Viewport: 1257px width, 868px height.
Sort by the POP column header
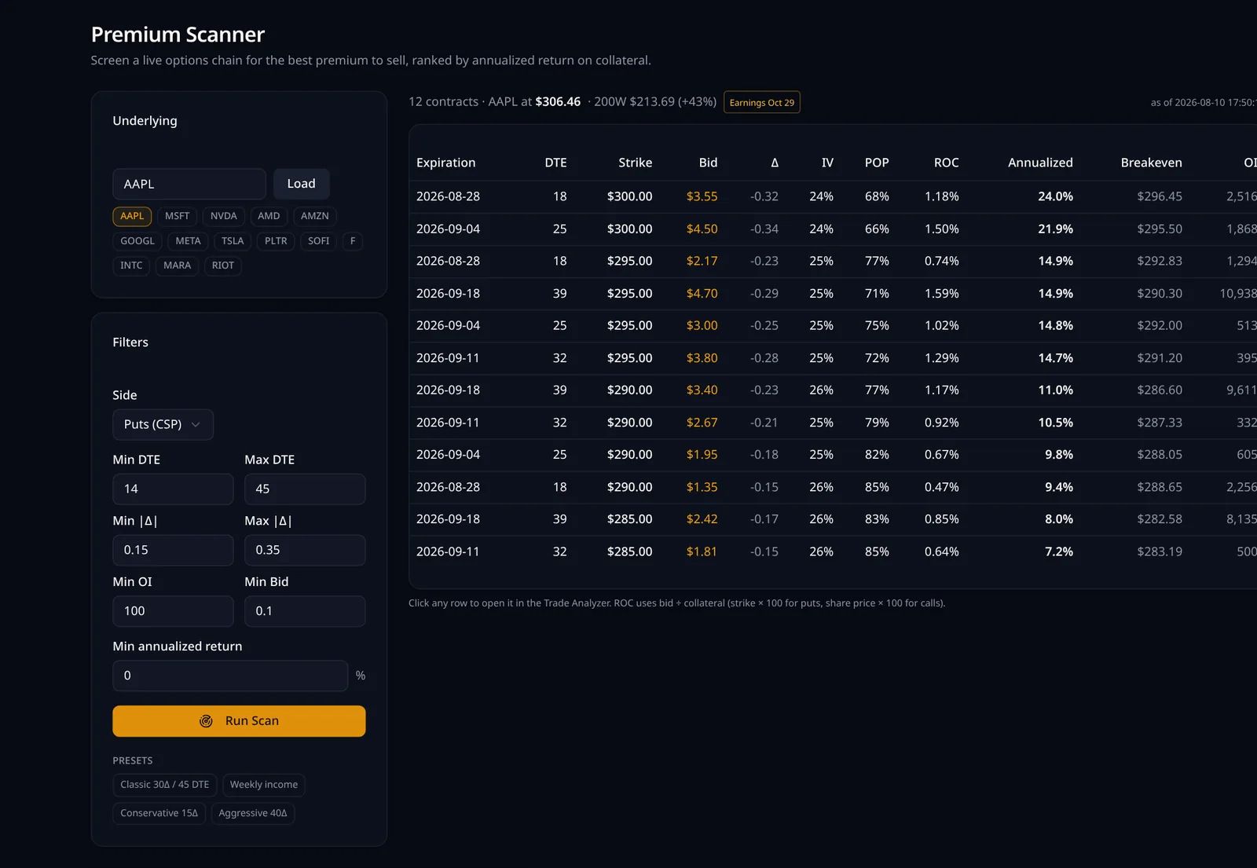877,163
